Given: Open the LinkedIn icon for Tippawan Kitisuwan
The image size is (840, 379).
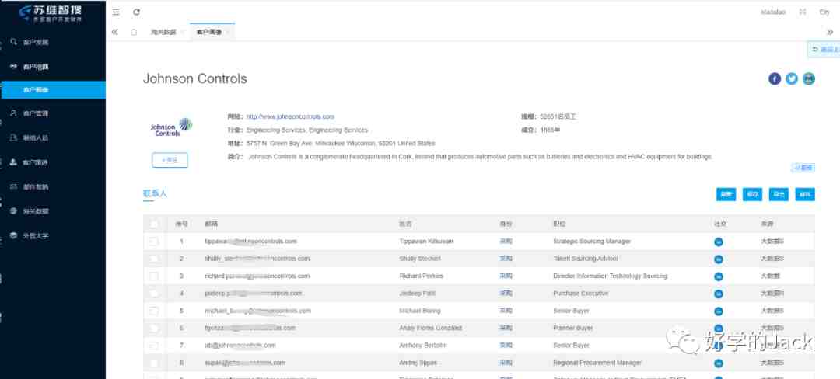Looking at the screenshot, I should 719,242.
